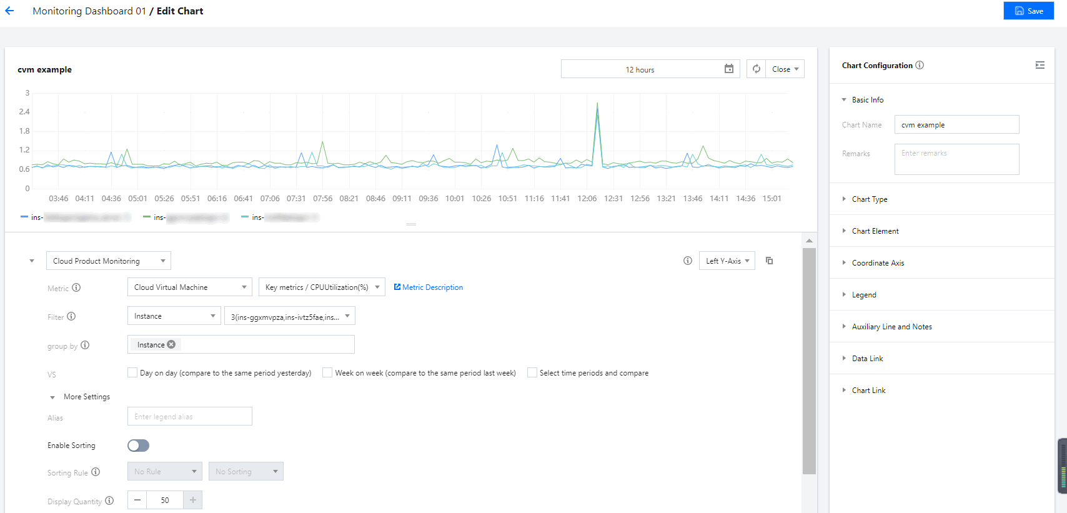This screenshot has width=1067, height=513.
Task: Enable the Day on day comparison checkbox
Action: pyautogui.click(x=132, y=372)
